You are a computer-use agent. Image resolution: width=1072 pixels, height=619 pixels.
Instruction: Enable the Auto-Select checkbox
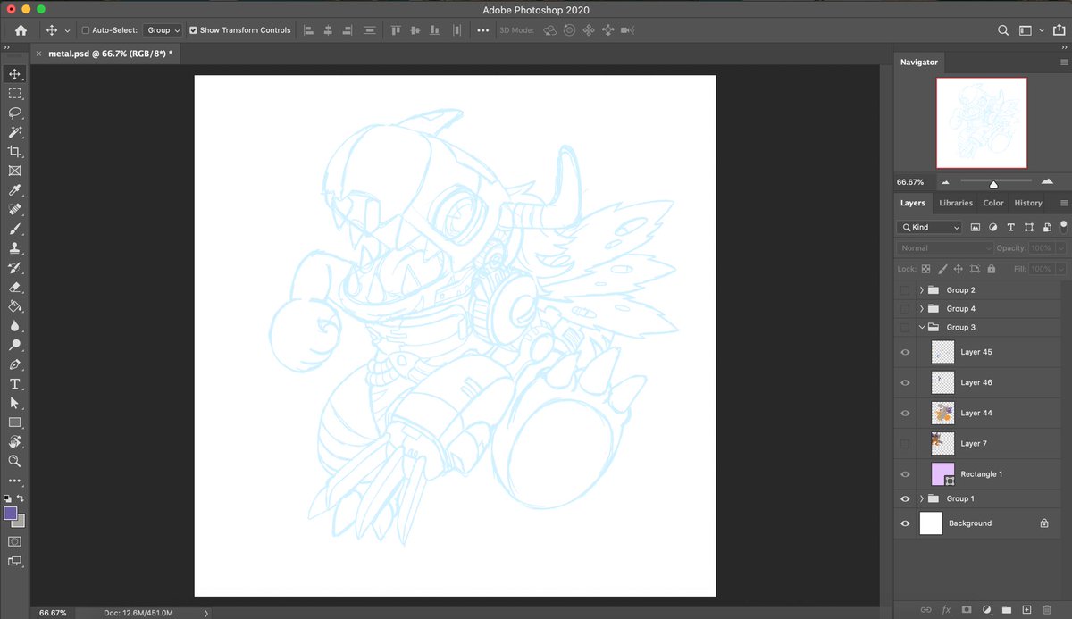point(86,29)
